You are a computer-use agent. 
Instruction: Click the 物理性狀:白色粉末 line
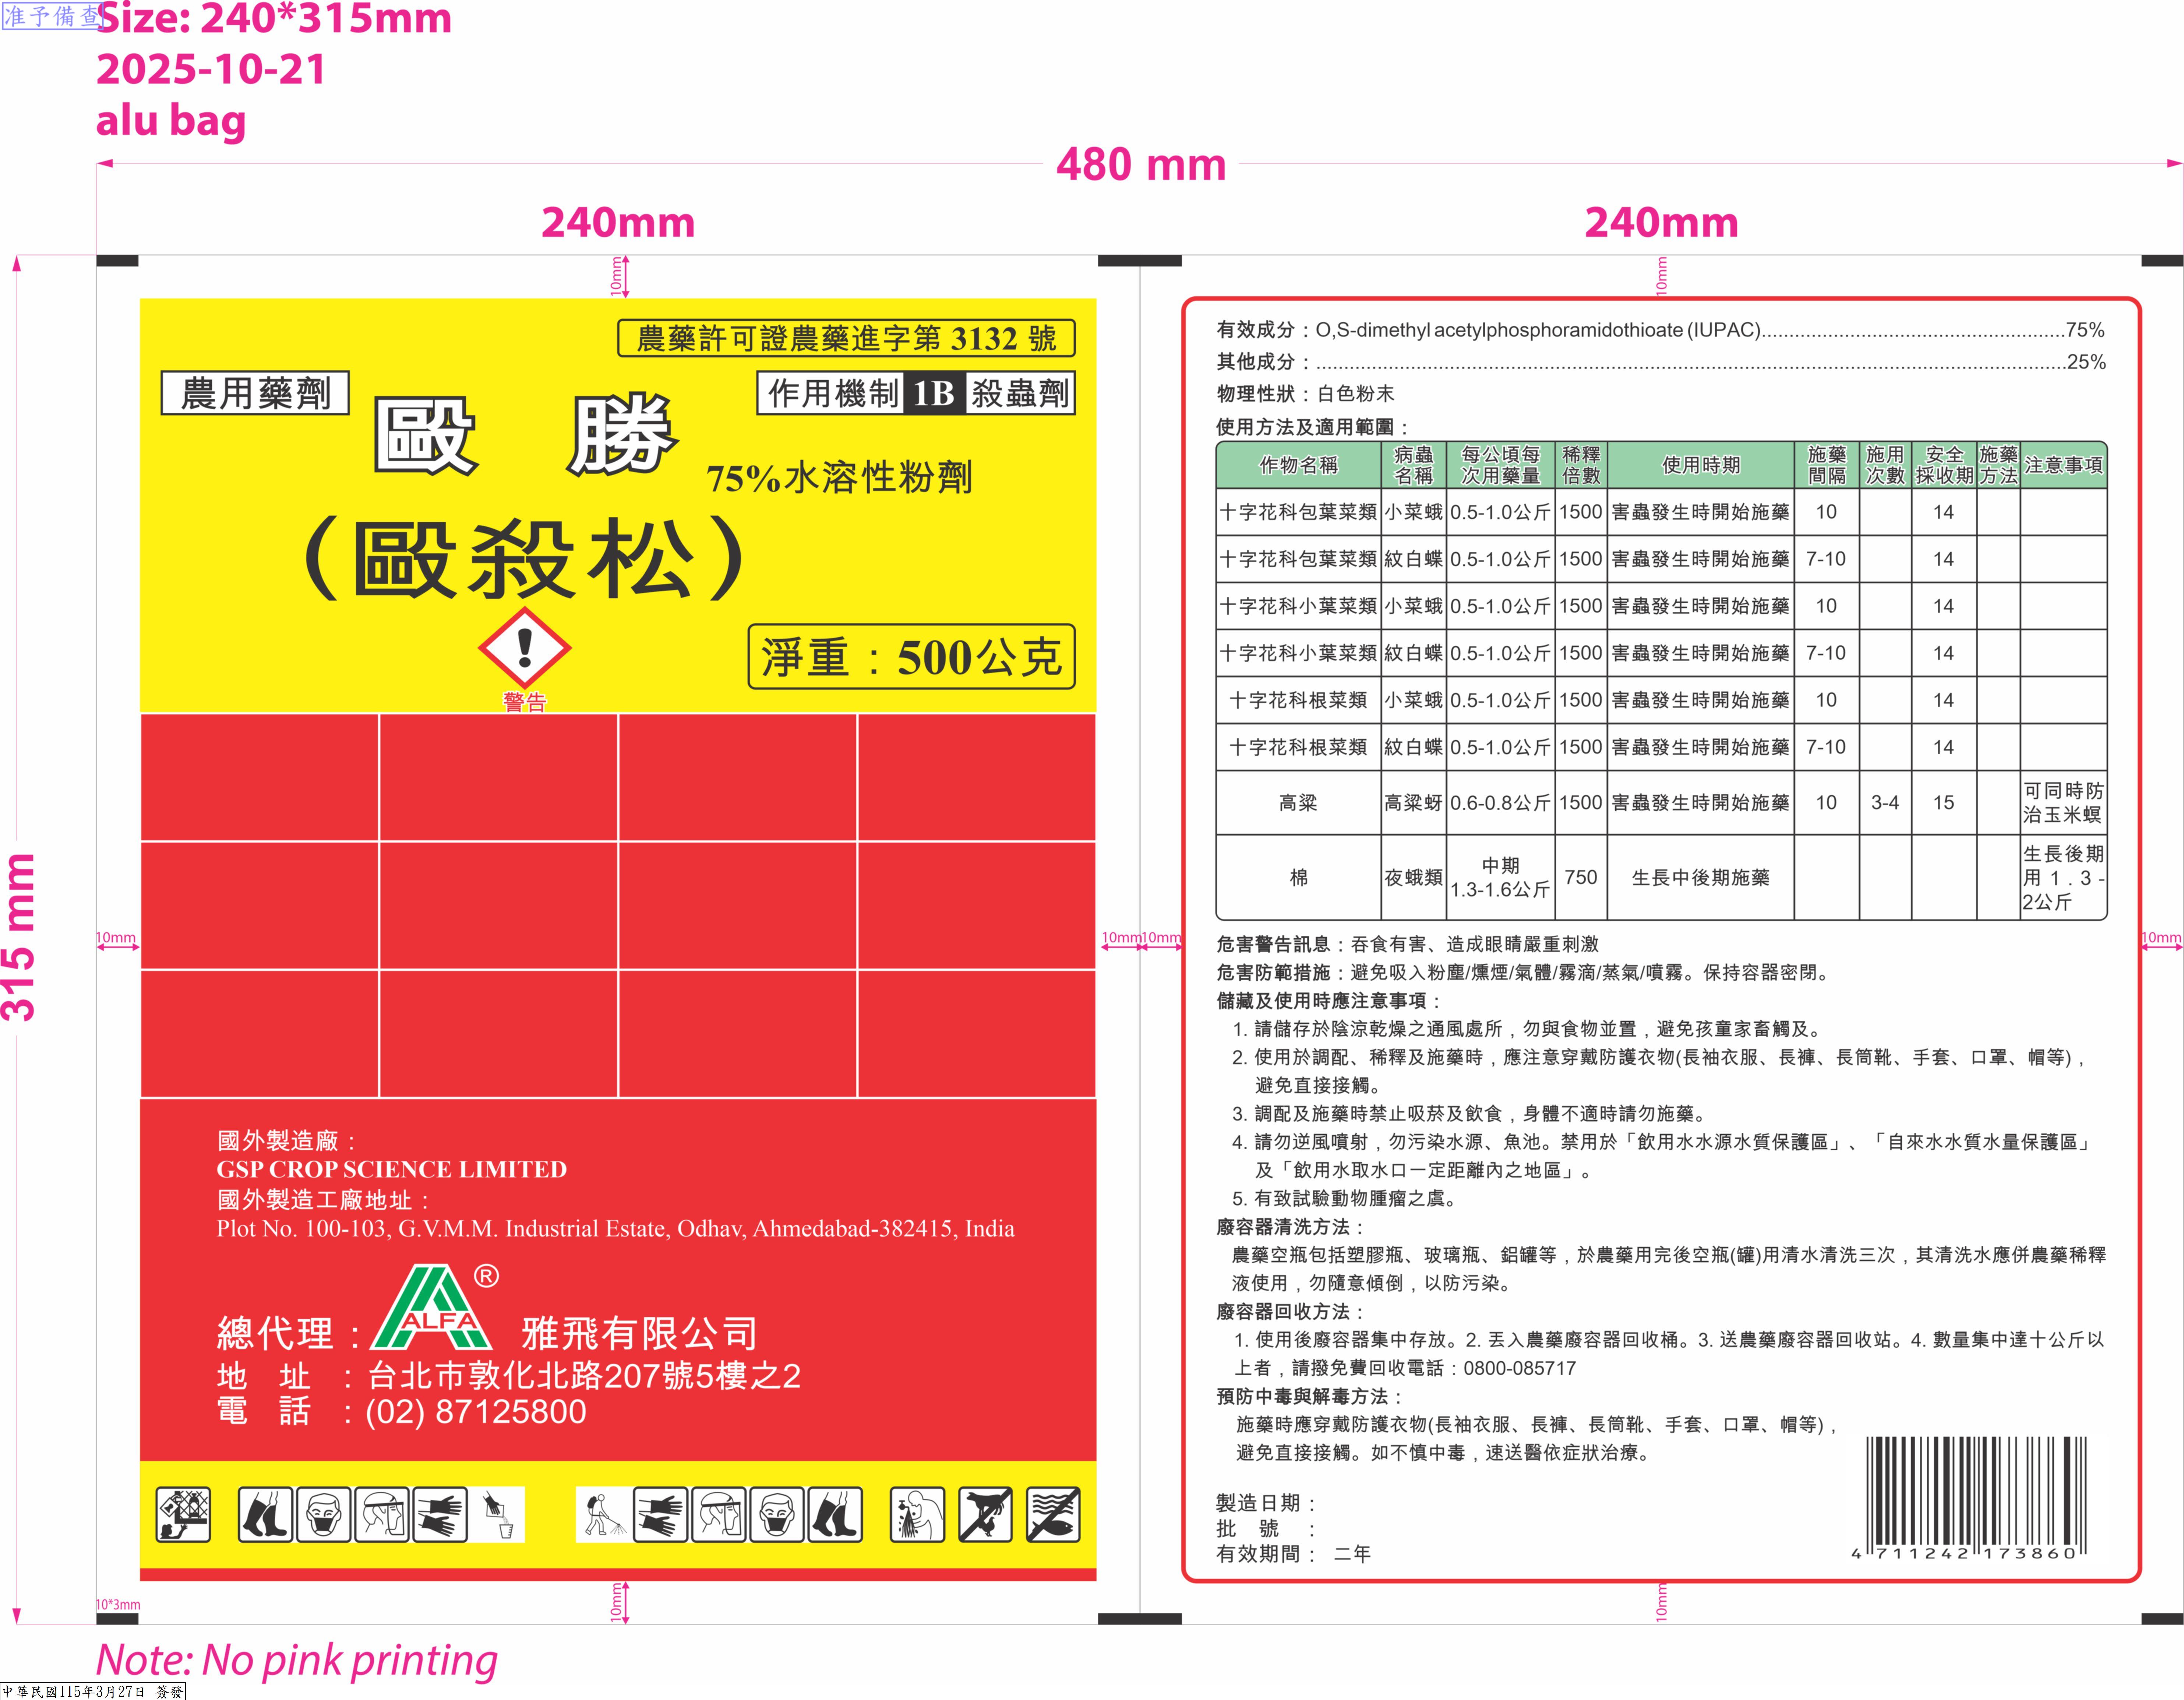(x=1305, y=394)
